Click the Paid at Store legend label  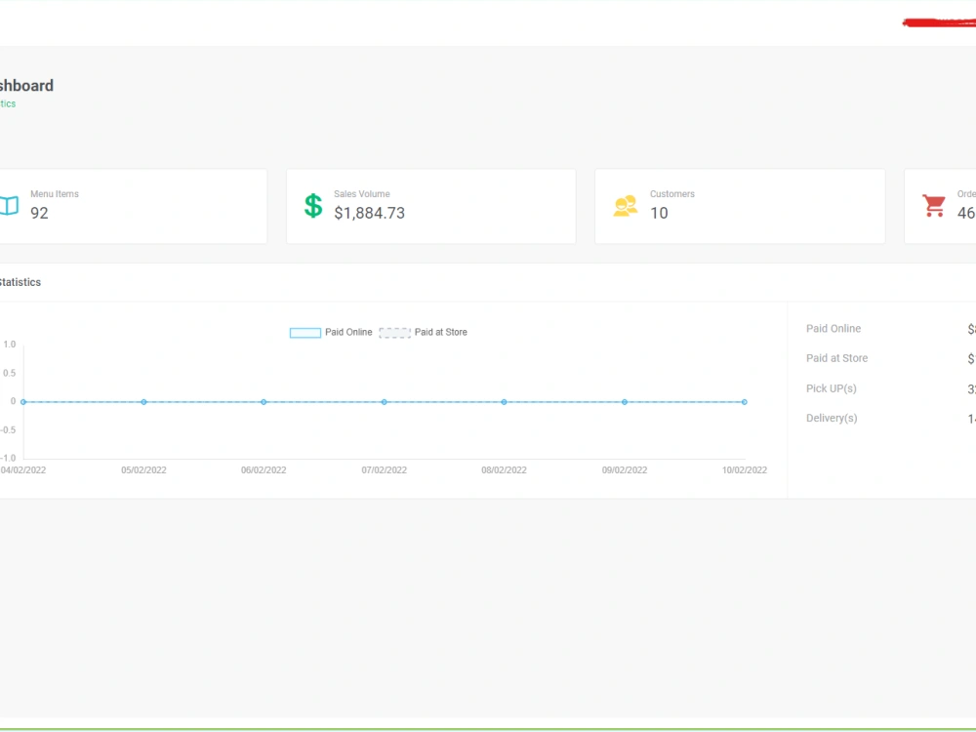[x=441, y=333]
